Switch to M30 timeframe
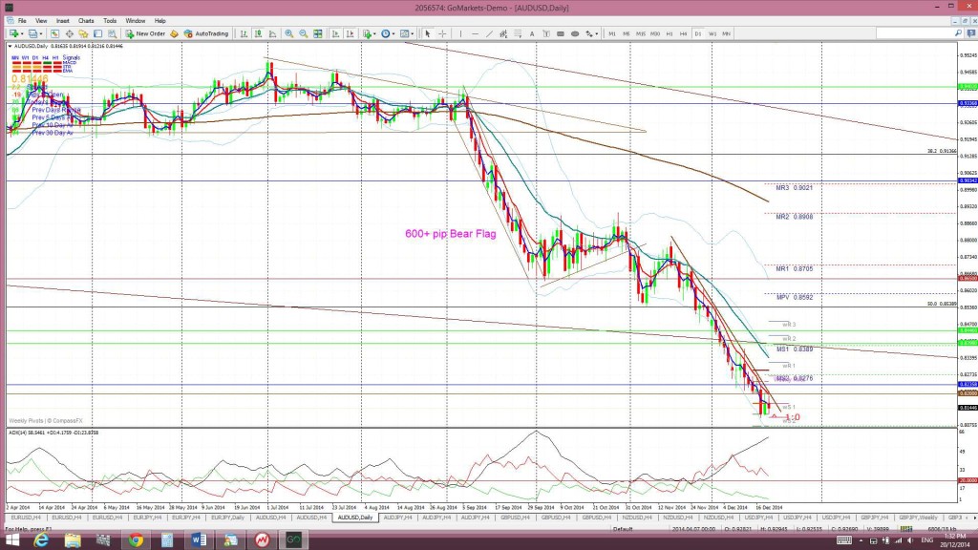Viewport: 978px width, 550px height. (x=655, y=33)
